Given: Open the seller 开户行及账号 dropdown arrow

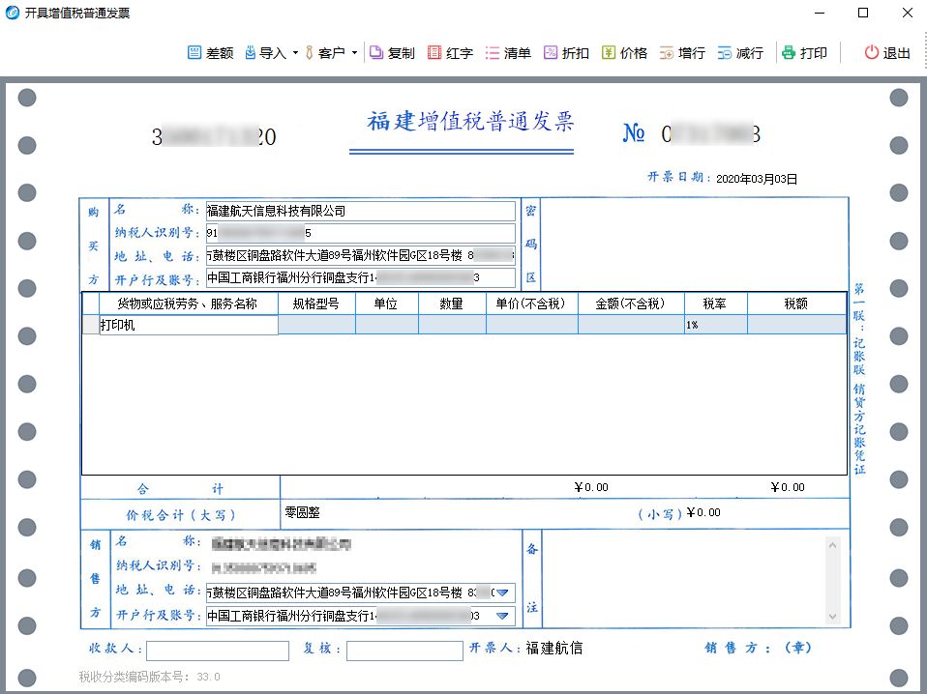Looking at the screenshot, I should pos(502,616).
